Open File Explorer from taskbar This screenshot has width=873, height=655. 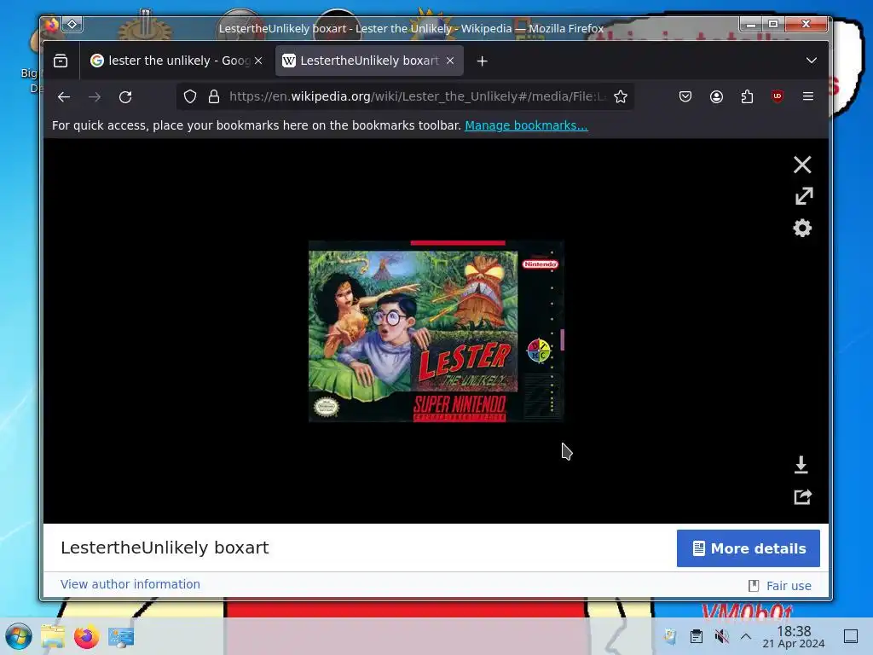[x=53, y=636]
